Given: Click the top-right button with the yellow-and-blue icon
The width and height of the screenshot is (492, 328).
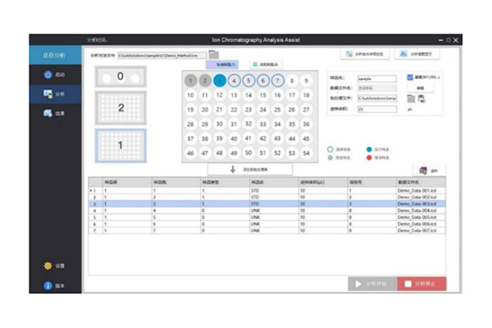Looking at the screenshot, I should coord(365,54).
